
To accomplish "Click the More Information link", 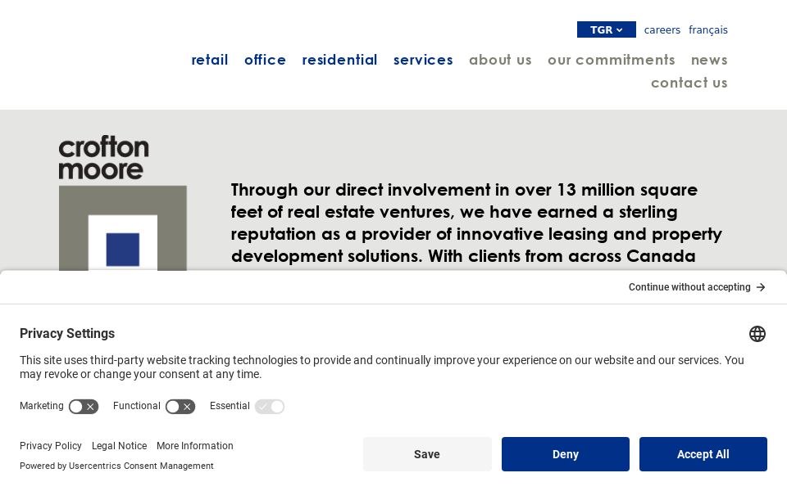I will pos(195,446).
